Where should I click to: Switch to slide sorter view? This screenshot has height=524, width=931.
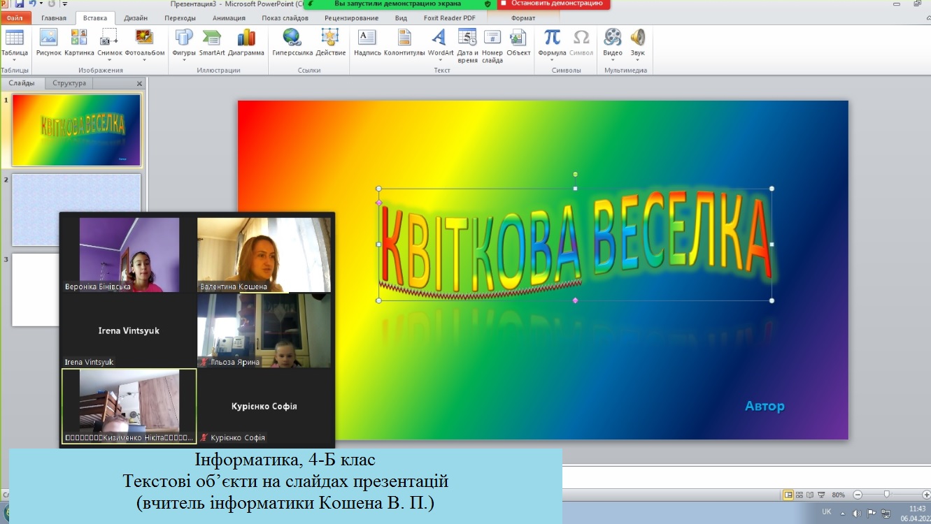(800, 495)
